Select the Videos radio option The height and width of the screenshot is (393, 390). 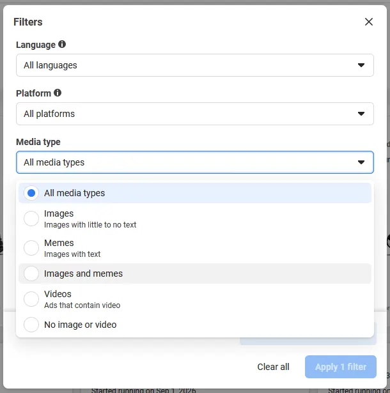(x=31, y=299)
